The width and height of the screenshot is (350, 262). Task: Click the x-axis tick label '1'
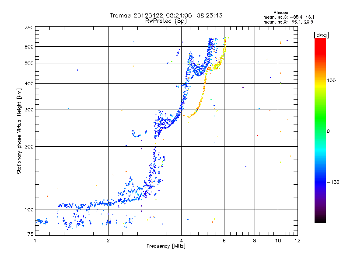[x=35, y=241]
